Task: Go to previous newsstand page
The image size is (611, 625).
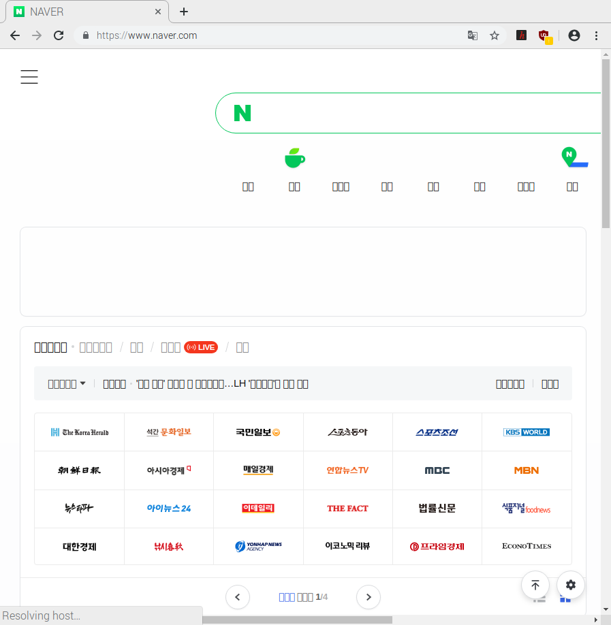Action: tap(238, 596)
